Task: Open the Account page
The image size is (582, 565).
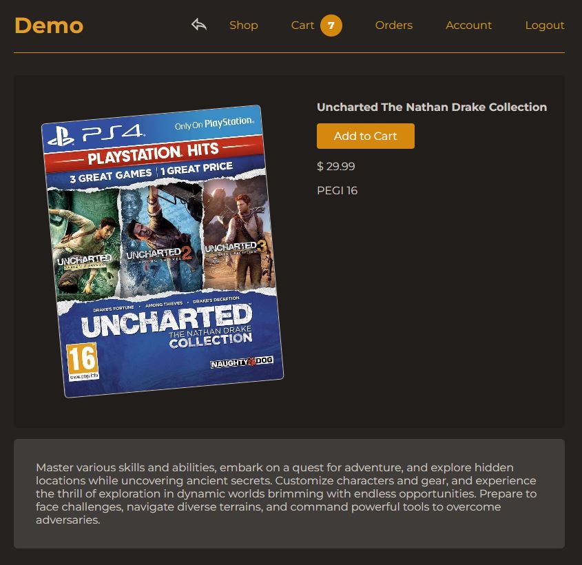Action: (469, 25)
